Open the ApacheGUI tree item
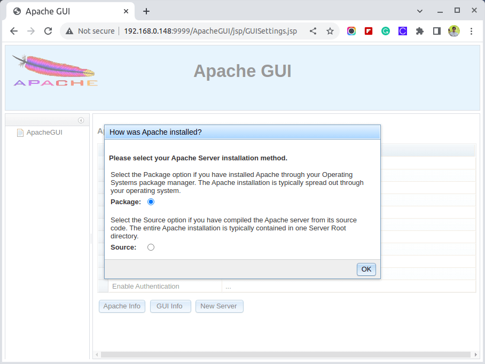The height and width of the screenshot is (364, 485). pos(44,133)
